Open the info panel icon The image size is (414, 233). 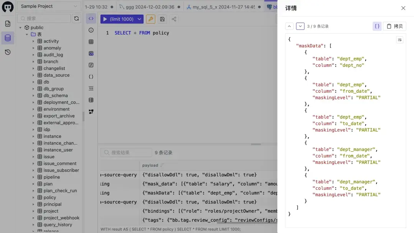[91, 30]
